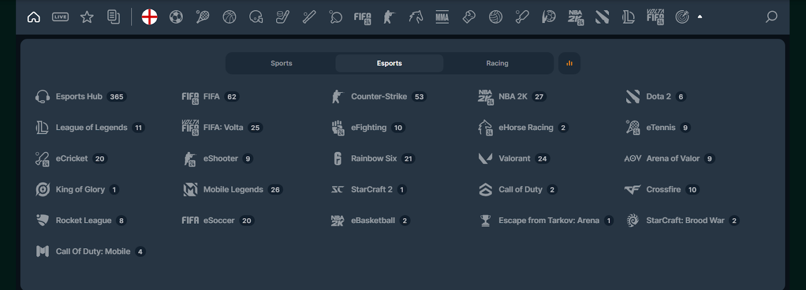Image resolution: width=806 pixels, height=290 pixels.
Task: Open eHorse Racing category
Action: pos(523,128)
